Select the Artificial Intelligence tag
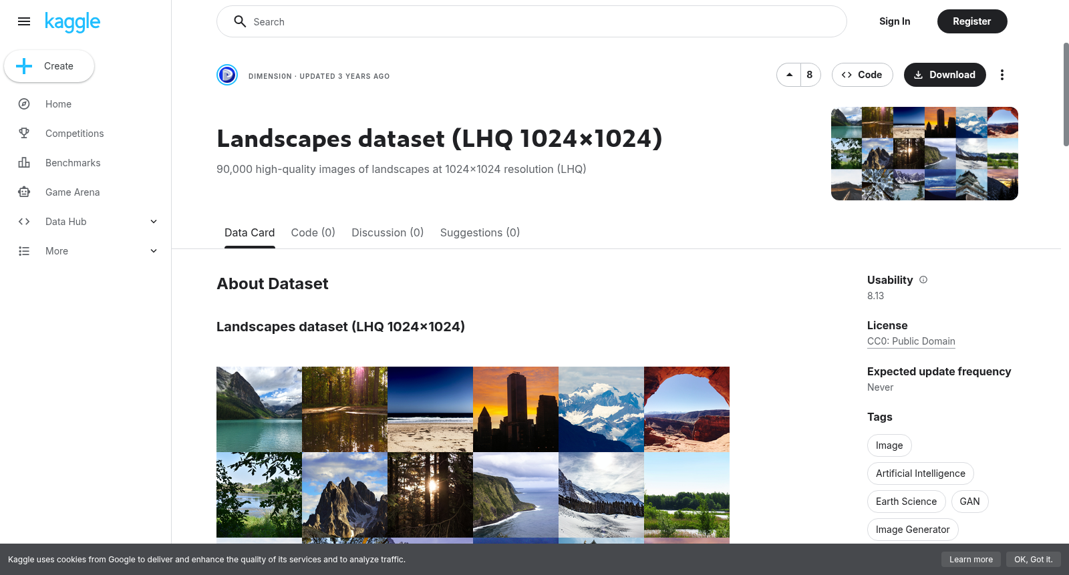Screen dimensions: 1069x575 (921, 473)
